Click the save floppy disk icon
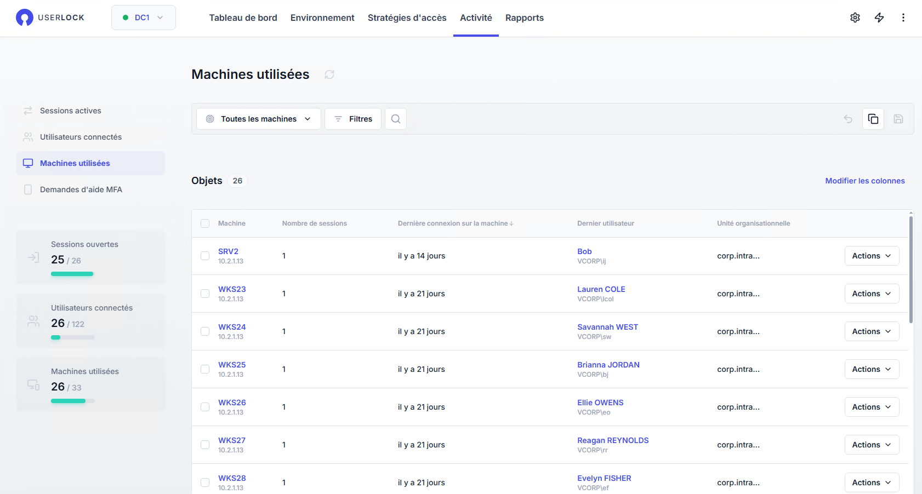The width and height of the screenshot is (922, 494). click(898, 119)
